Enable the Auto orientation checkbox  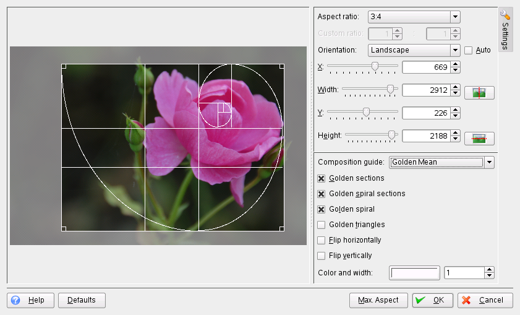click(x=468, y=51)
